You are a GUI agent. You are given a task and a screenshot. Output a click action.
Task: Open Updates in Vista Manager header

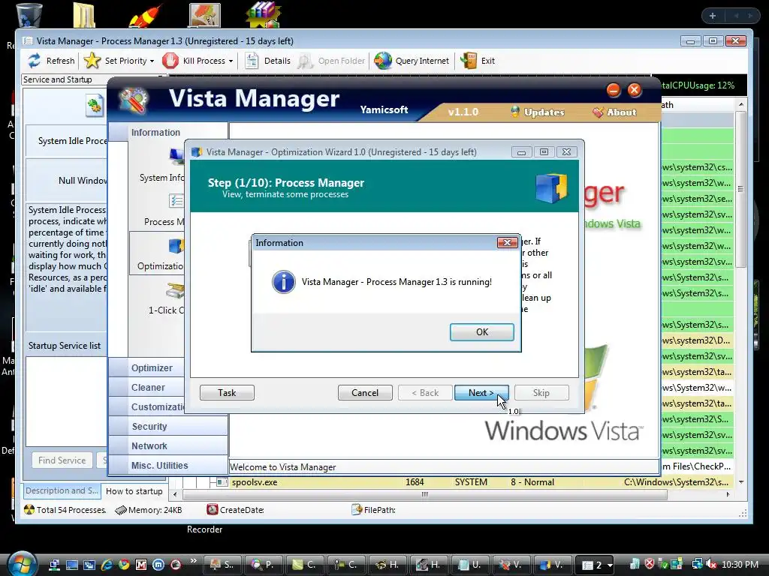click(x=538, y=112)
